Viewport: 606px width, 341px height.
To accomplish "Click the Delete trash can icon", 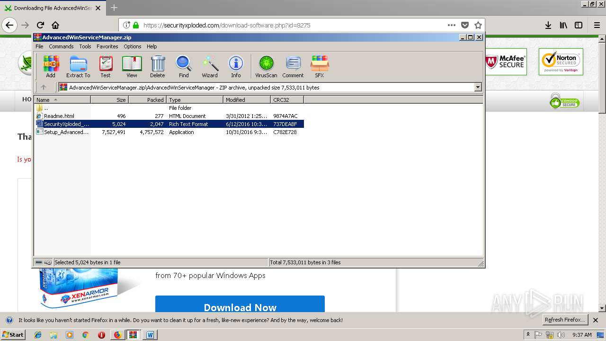I will [x=158, y=66].
